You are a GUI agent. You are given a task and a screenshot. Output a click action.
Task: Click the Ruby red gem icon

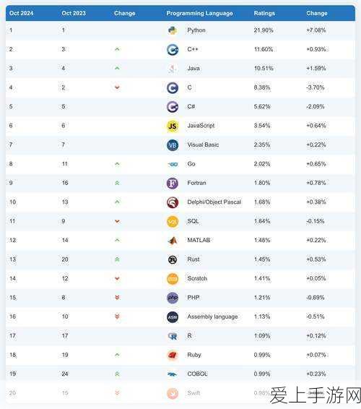click(173, 355)
